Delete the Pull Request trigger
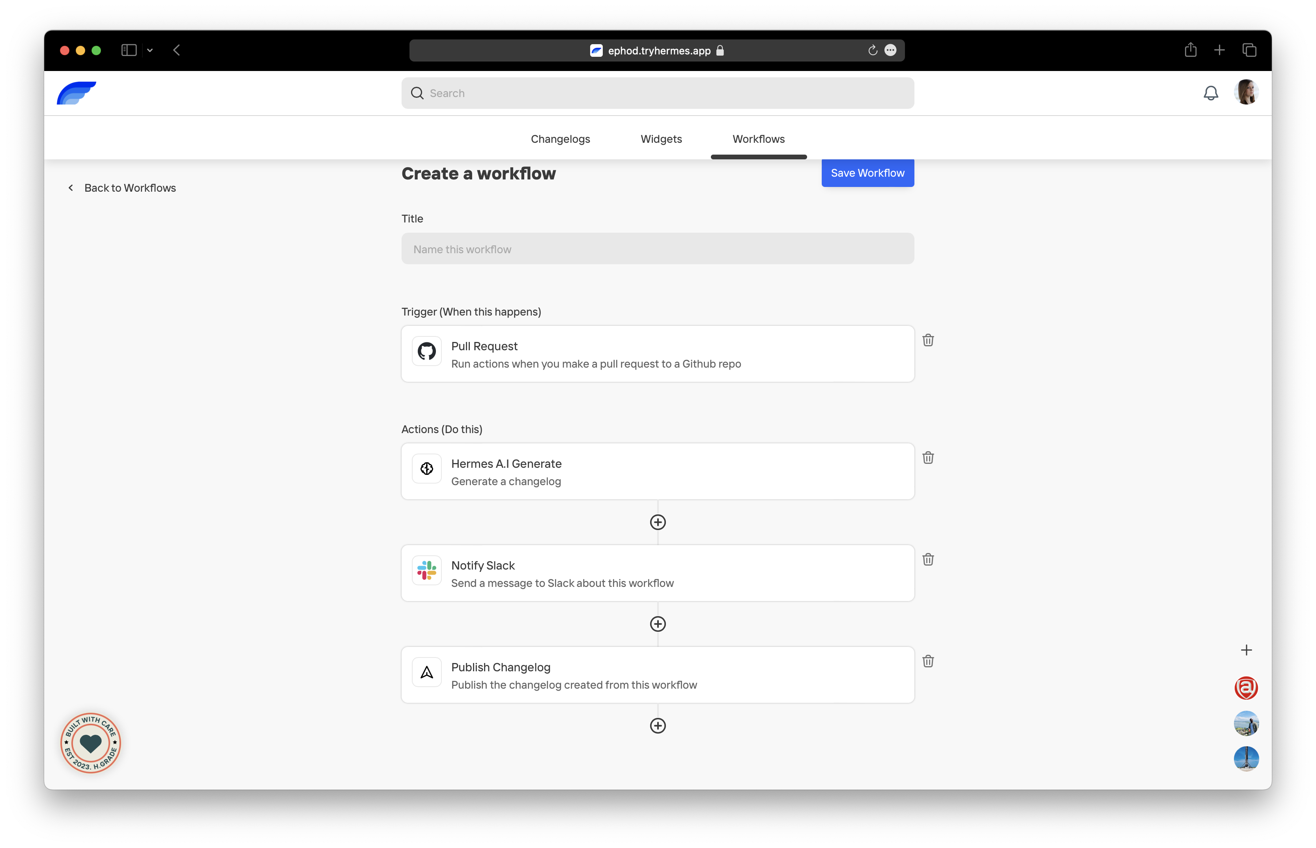The width and height of the screenshot is (1316, 848). point(928,340)
